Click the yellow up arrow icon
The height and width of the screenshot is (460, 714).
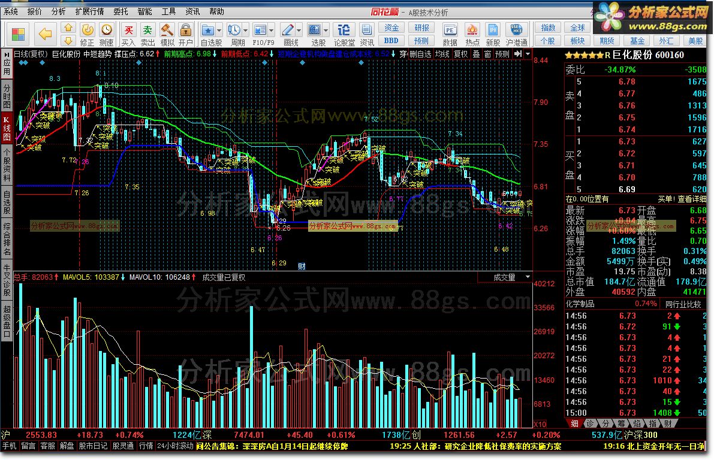(x=68, y=28)
